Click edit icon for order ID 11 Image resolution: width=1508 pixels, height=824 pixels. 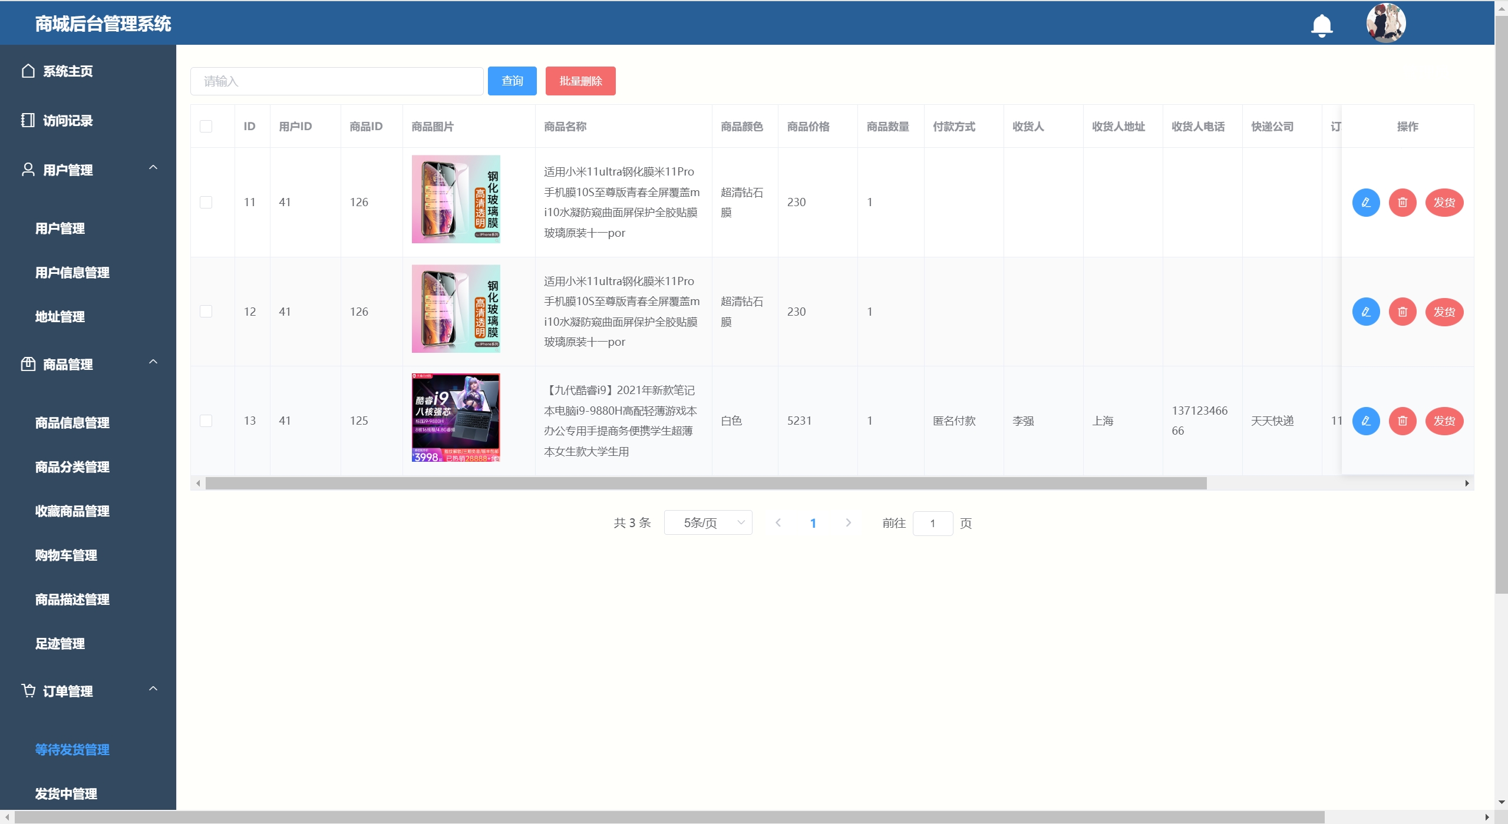coord(1365,203)
